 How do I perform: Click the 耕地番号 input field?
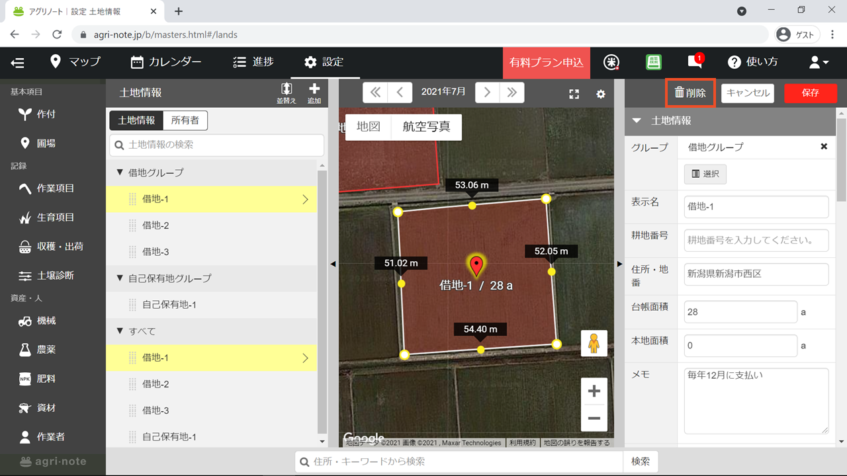click(756, 241)
